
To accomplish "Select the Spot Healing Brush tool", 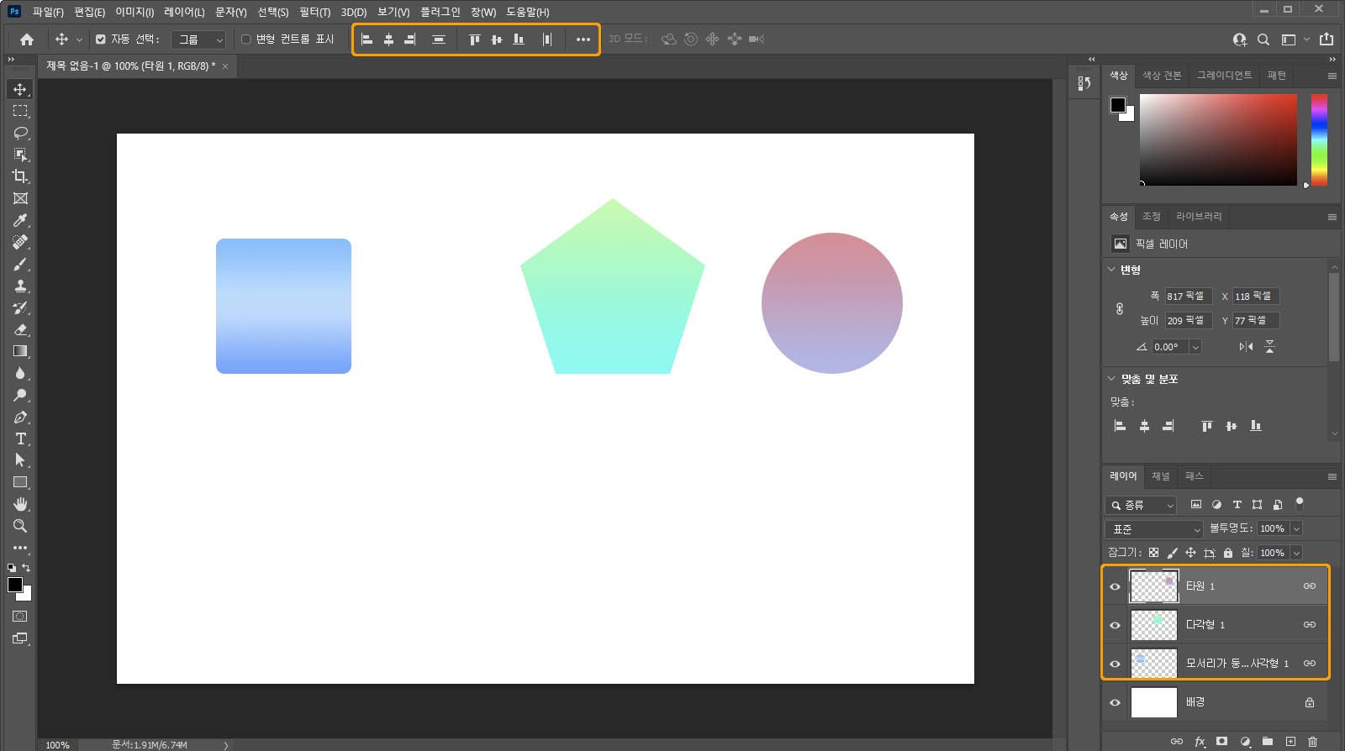I will pyautogui.click(x=20, y=242).
